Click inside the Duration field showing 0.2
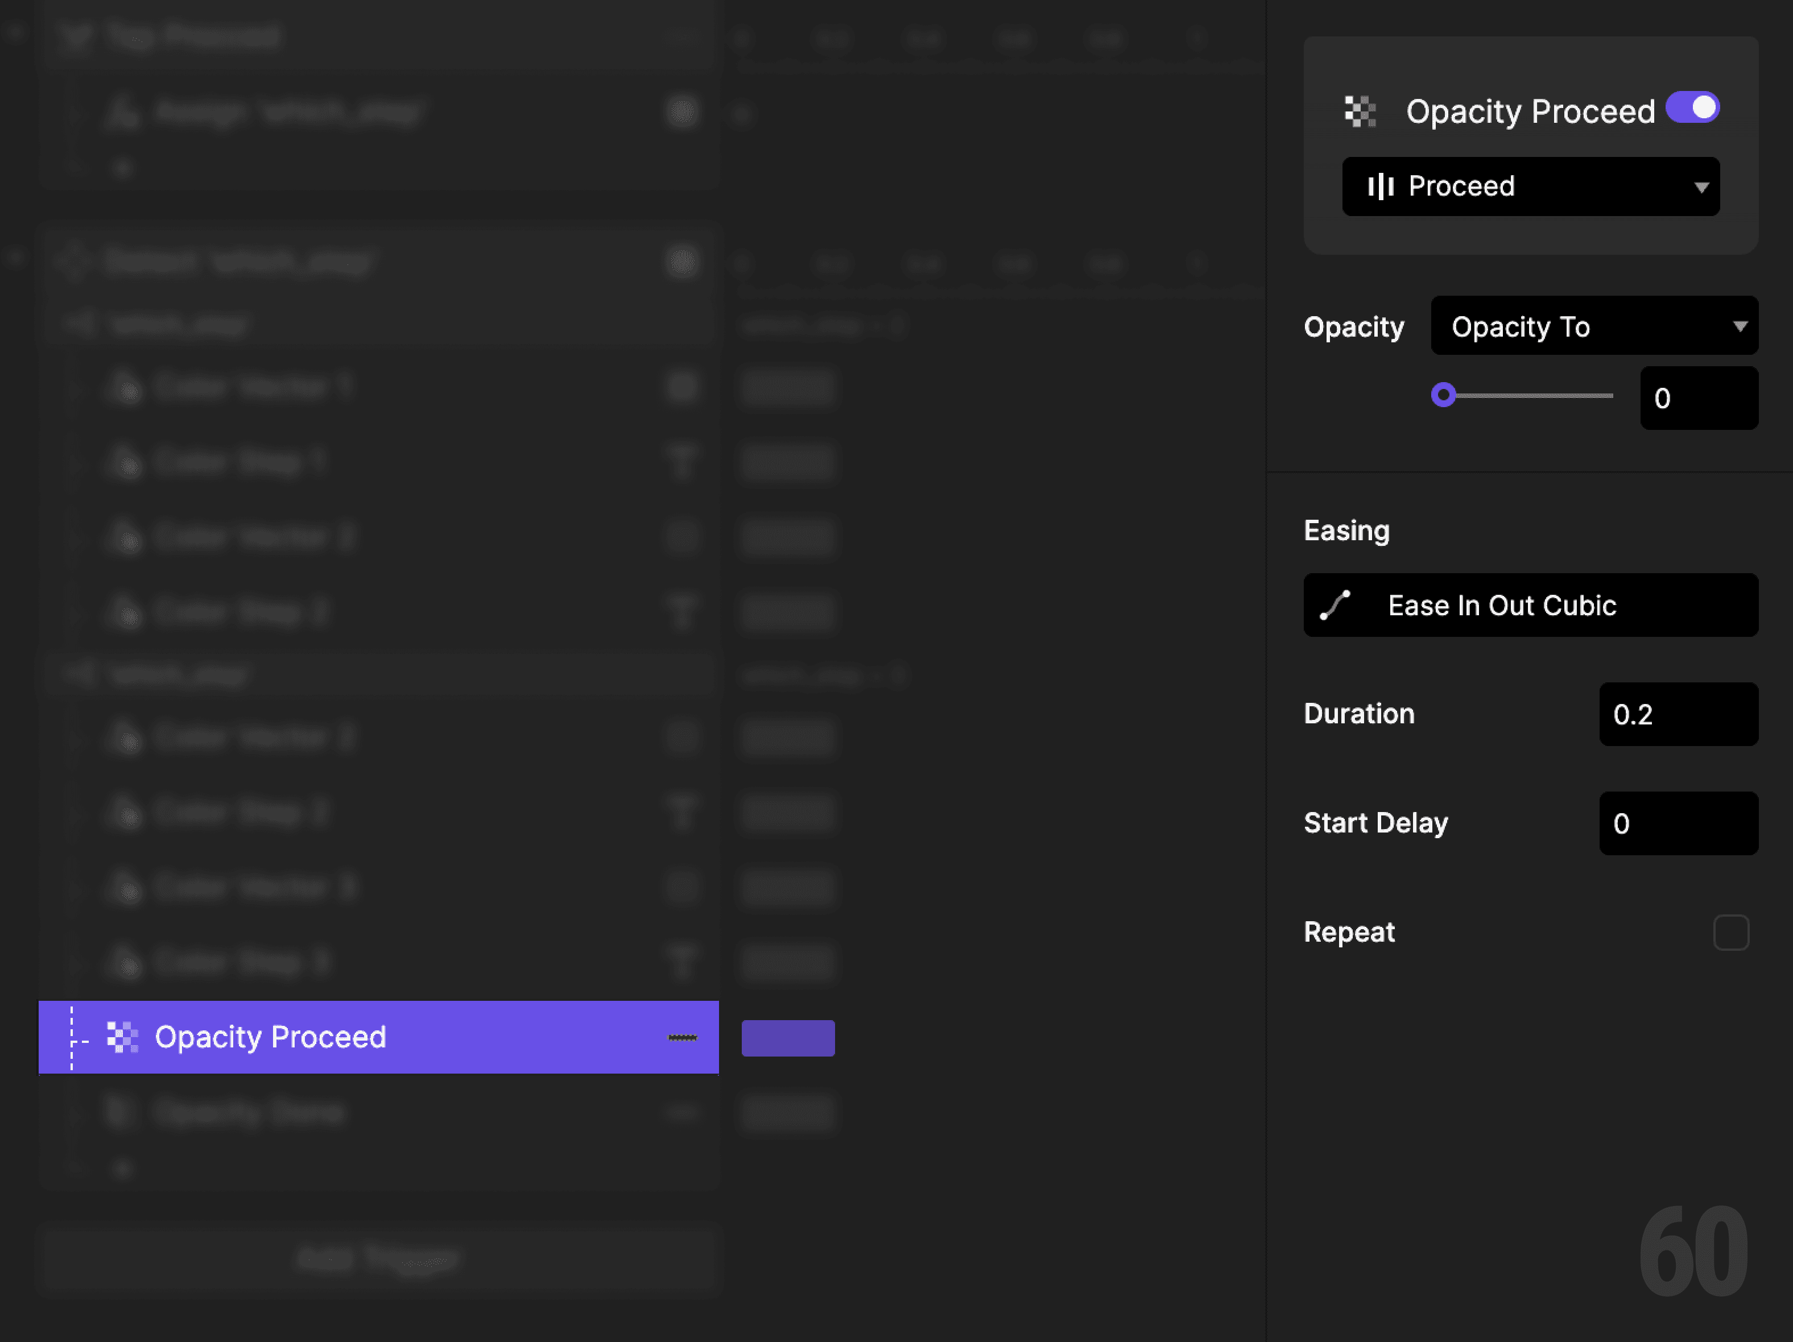The width and height of the screenshot is (1793, 1342). pos(1678,714)
